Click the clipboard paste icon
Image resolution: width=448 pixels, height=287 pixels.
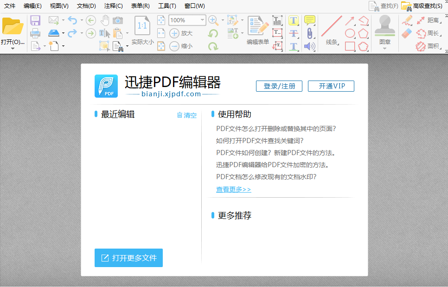click(118, 33)
